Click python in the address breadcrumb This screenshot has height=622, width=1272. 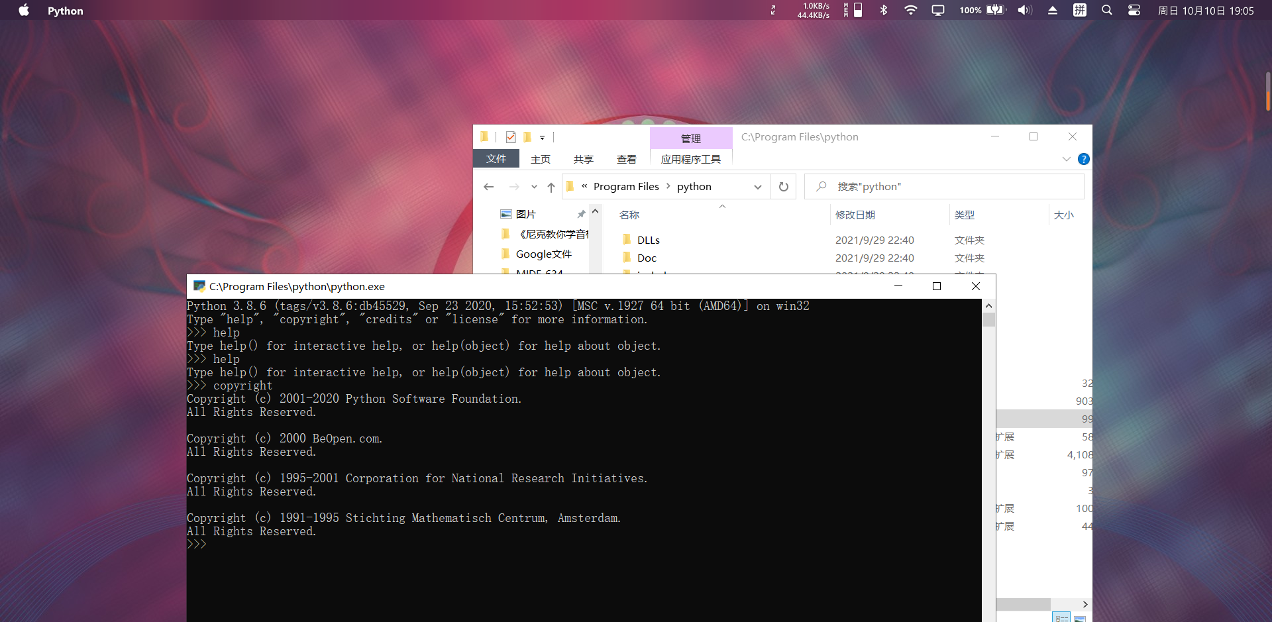click(x=694, y=187)
